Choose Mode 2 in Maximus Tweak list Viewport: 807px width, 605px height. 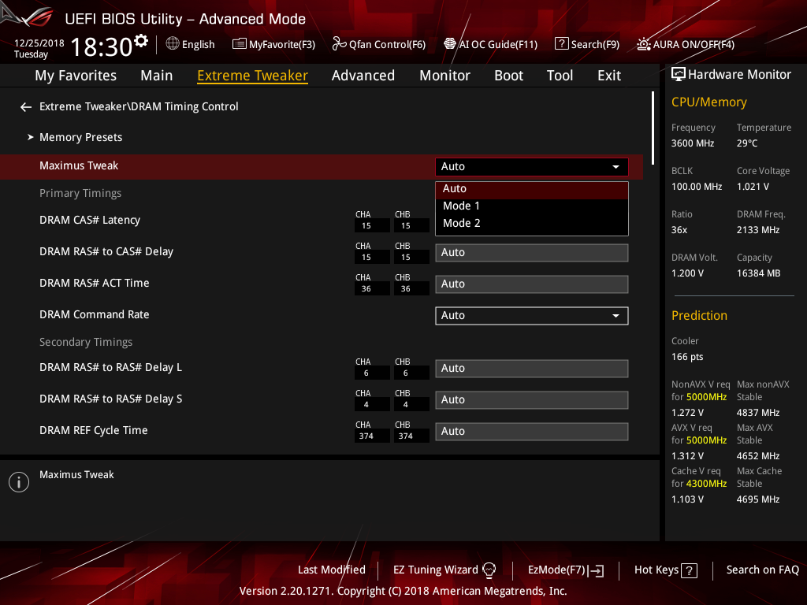532,223
